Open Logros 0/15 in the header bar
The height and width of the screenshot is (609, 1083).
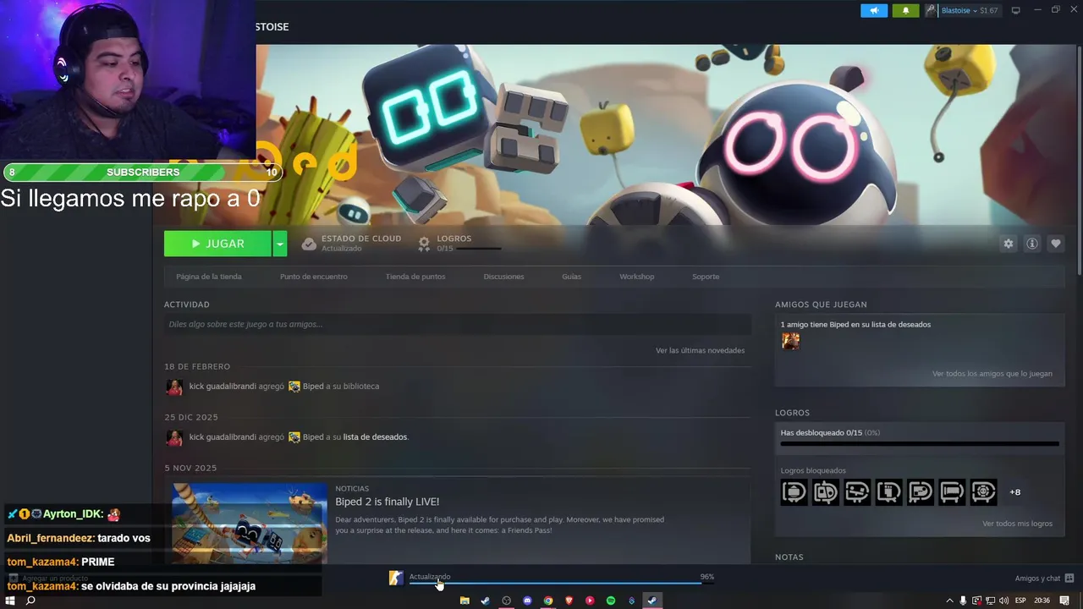coord(461,243)
